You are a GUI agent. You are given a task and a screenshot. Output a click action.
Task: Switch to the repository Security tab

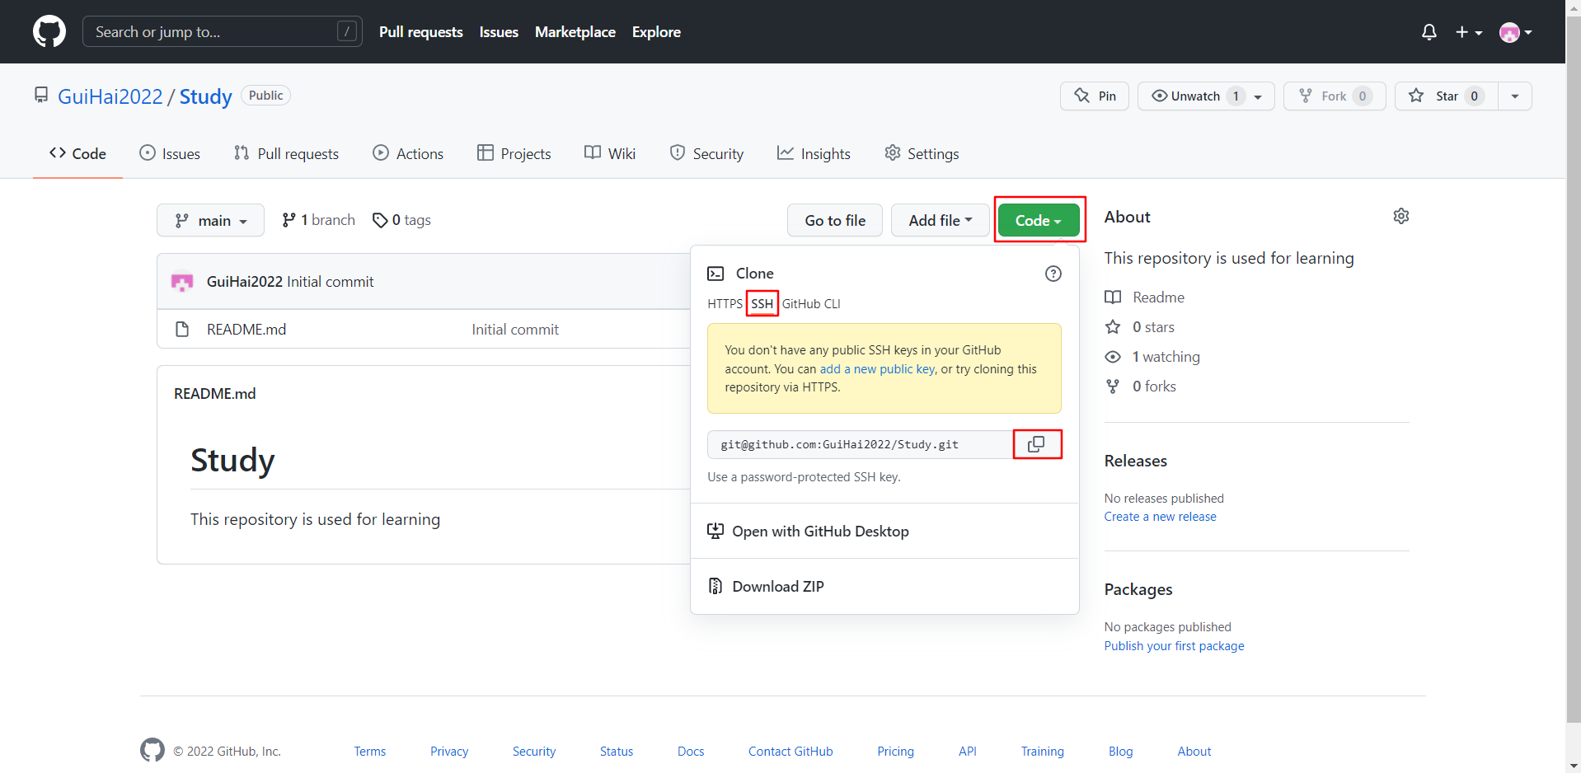click(706, 153)
